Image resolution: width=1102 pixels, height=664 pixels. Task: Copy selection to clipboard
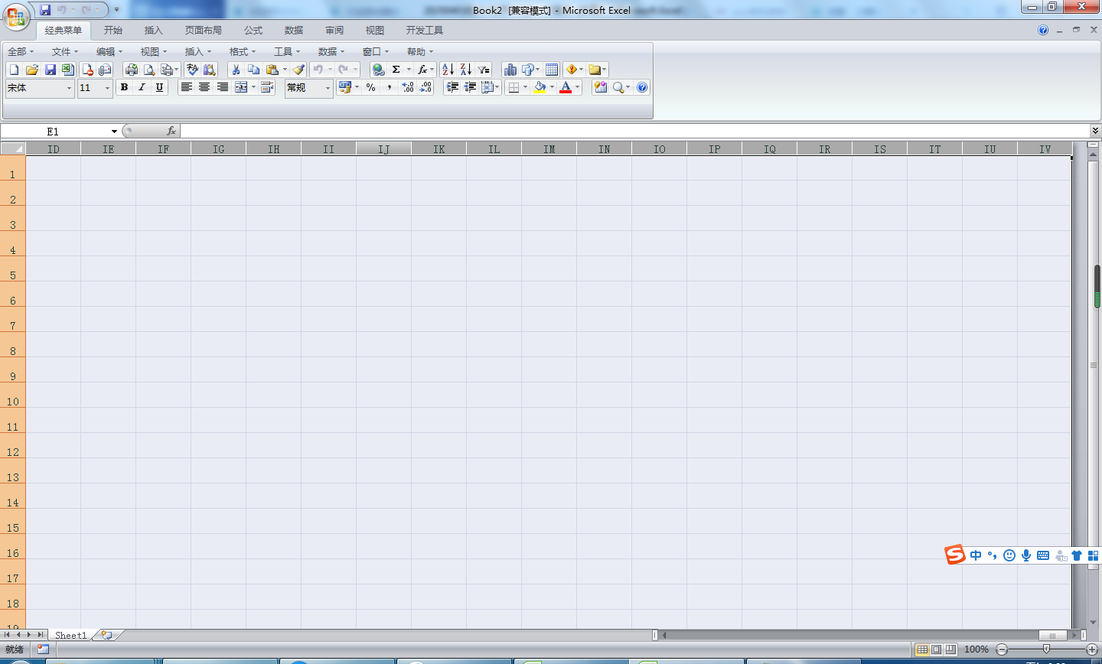coord(254,70)
